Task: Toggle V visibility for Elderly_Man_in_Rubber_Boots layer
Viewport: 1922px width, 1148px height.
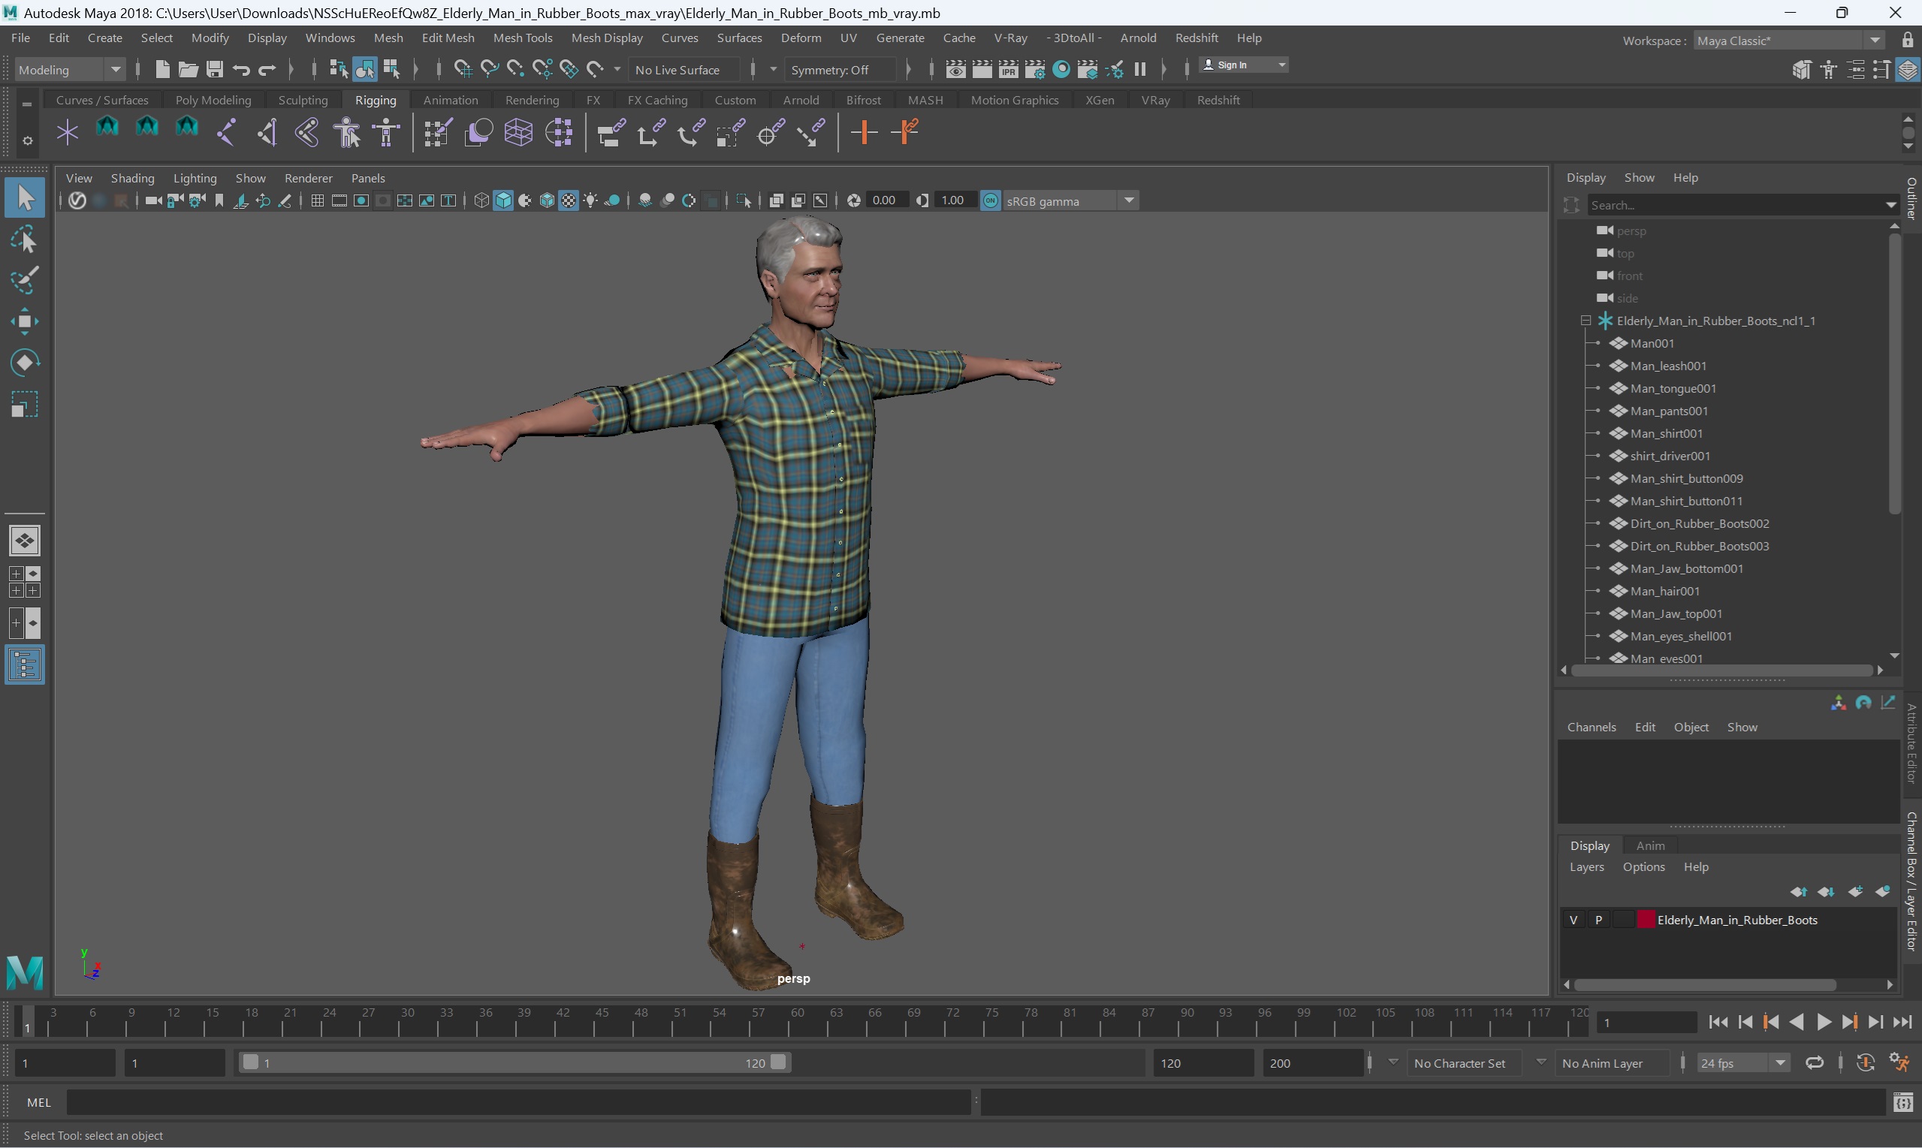Action: [x=1573, y=920]
